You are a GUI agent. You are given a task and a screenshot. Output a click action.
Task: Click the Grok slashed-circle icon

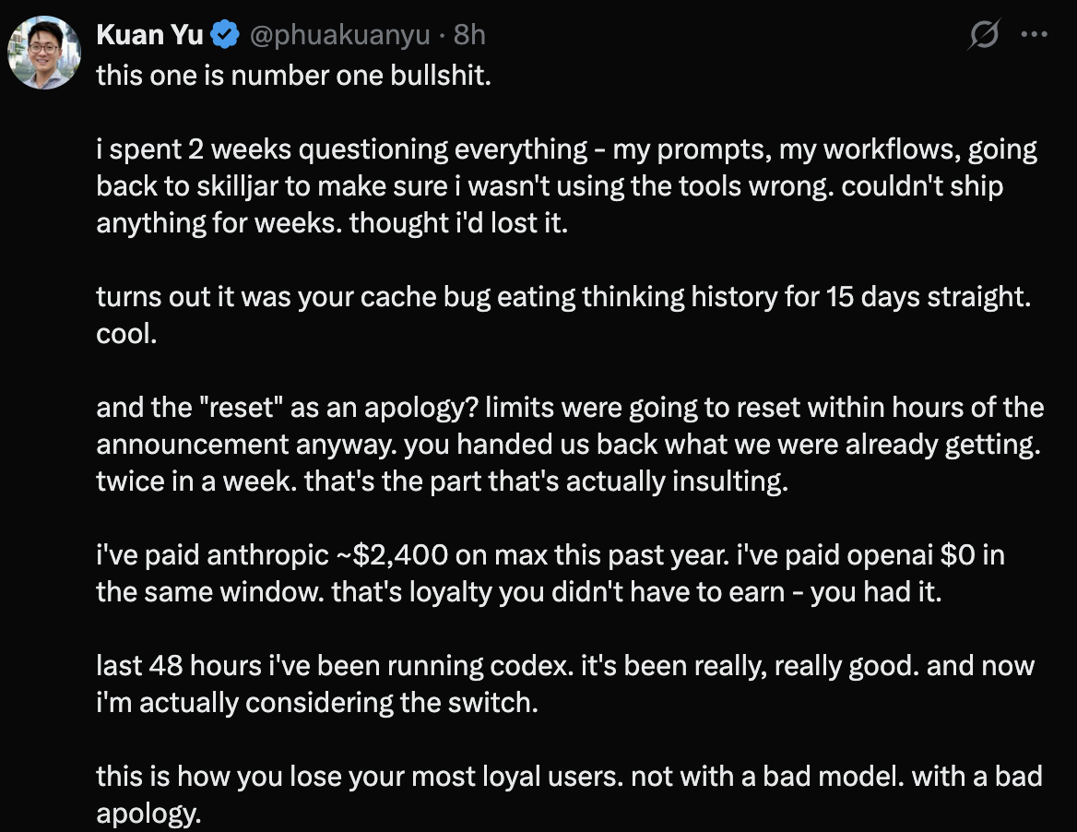click(984, 35)
